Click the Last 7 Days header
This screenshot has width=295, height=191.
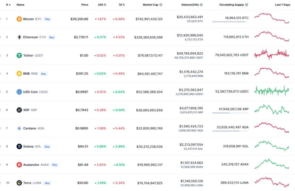(283, 5)
